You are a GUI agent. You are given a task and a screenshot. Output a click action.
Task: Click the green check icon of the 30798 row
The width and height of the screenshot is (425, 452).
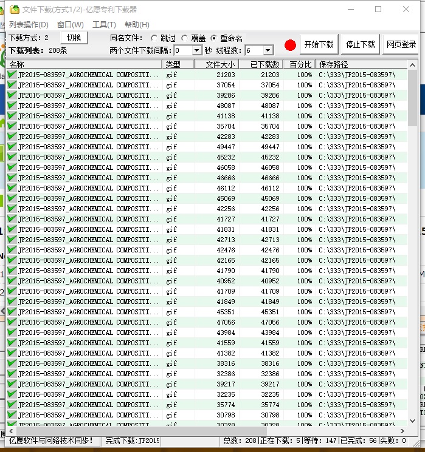click(x=12, y=415)
